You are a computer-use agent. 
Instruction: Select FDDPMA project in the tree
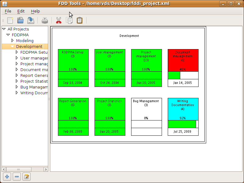tap(20, 35)
